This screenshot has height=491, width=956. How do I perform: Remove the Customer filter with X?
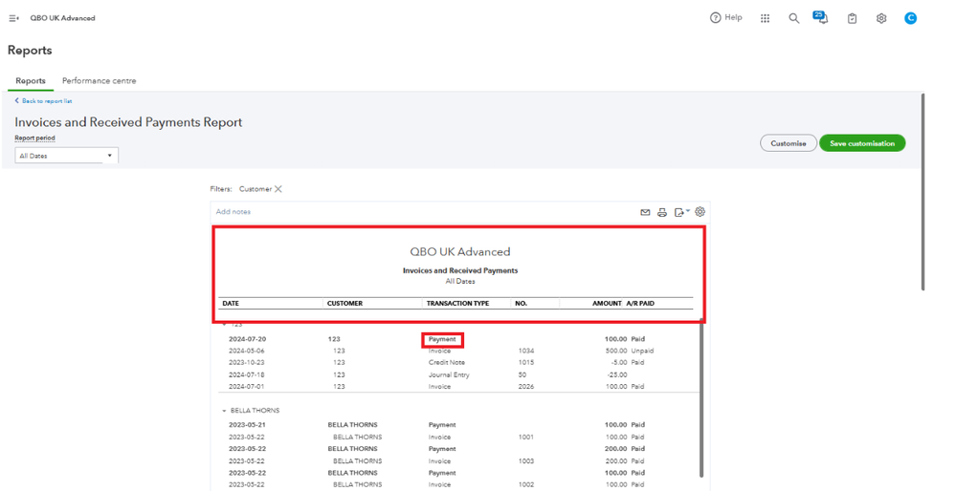click(x=278, y=189)
